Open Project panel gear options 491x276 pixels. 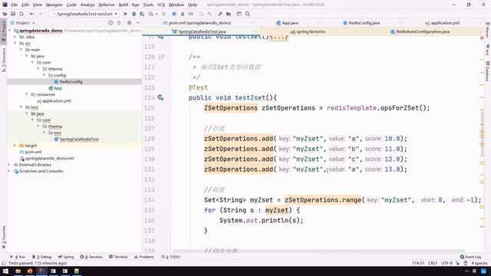click(129, 23)
